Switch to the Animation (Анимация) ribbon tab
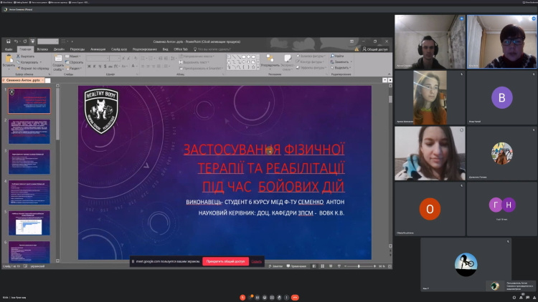 [98, 49]
